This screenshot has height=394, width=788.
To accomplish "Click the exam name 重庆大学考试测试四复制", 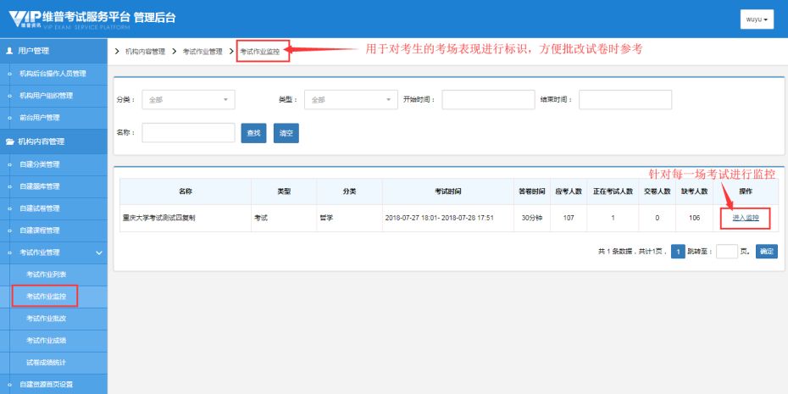I will [x=158, y=218].
